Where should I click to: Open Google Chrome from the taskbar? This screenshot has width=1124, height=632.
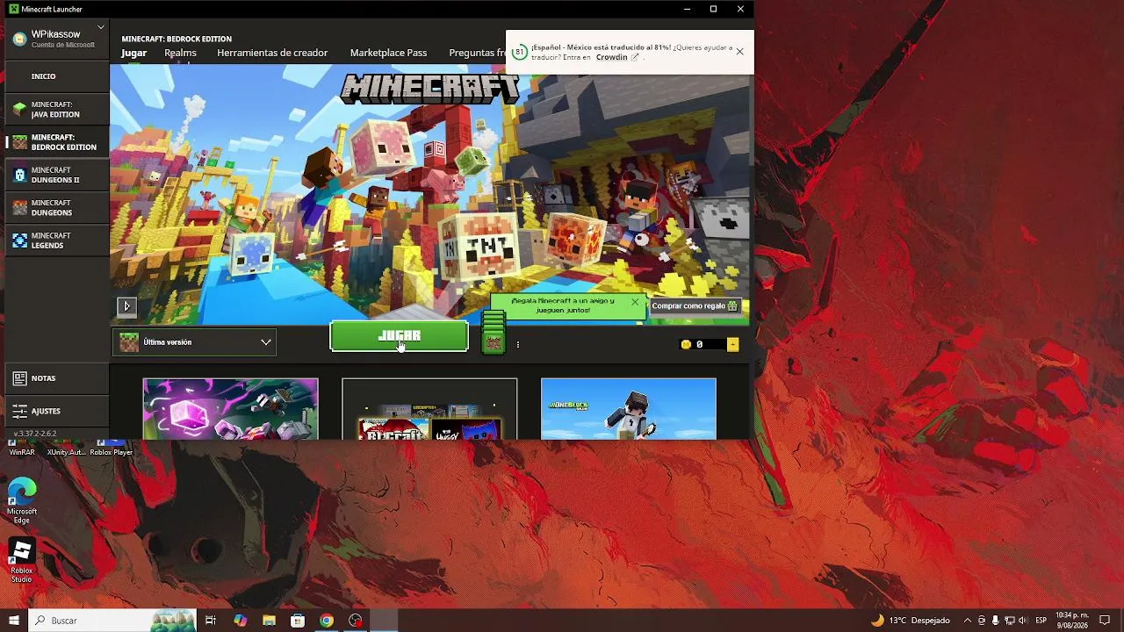(327, 621)
